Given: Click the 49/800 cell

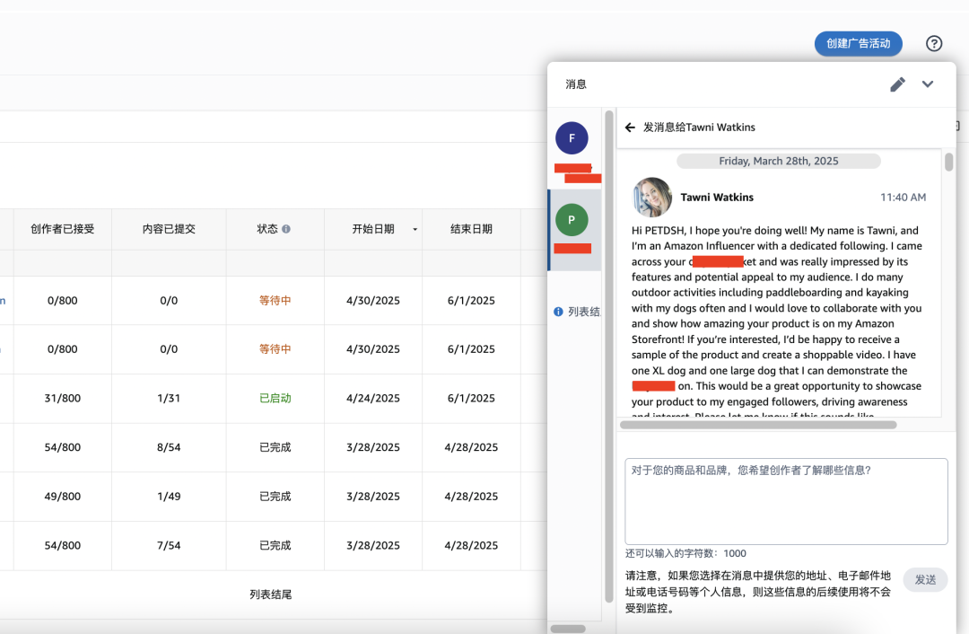Looking at the screenshot, I should [x=63, y=496].
